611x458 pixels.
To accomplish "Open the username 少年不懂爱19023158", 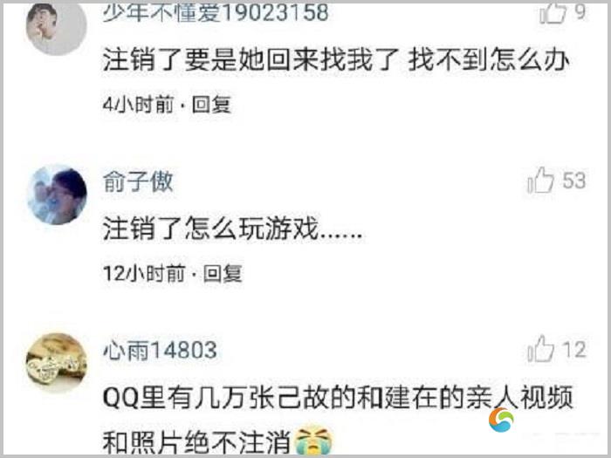I will click(x=216, y=13).
